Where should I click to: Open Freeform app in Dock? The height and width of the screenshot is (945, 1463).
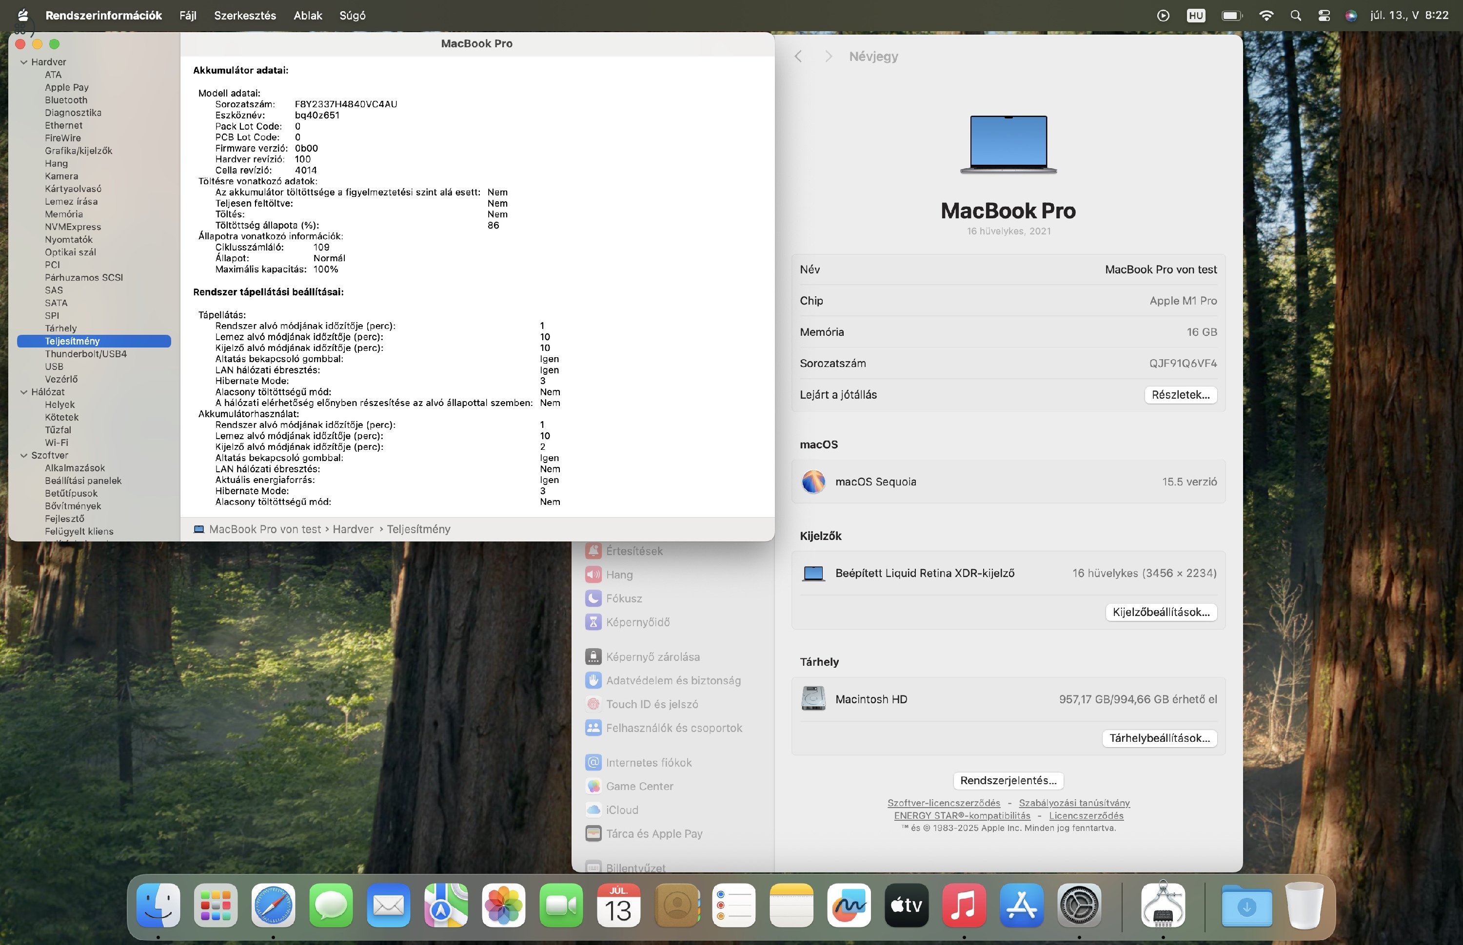849,905
